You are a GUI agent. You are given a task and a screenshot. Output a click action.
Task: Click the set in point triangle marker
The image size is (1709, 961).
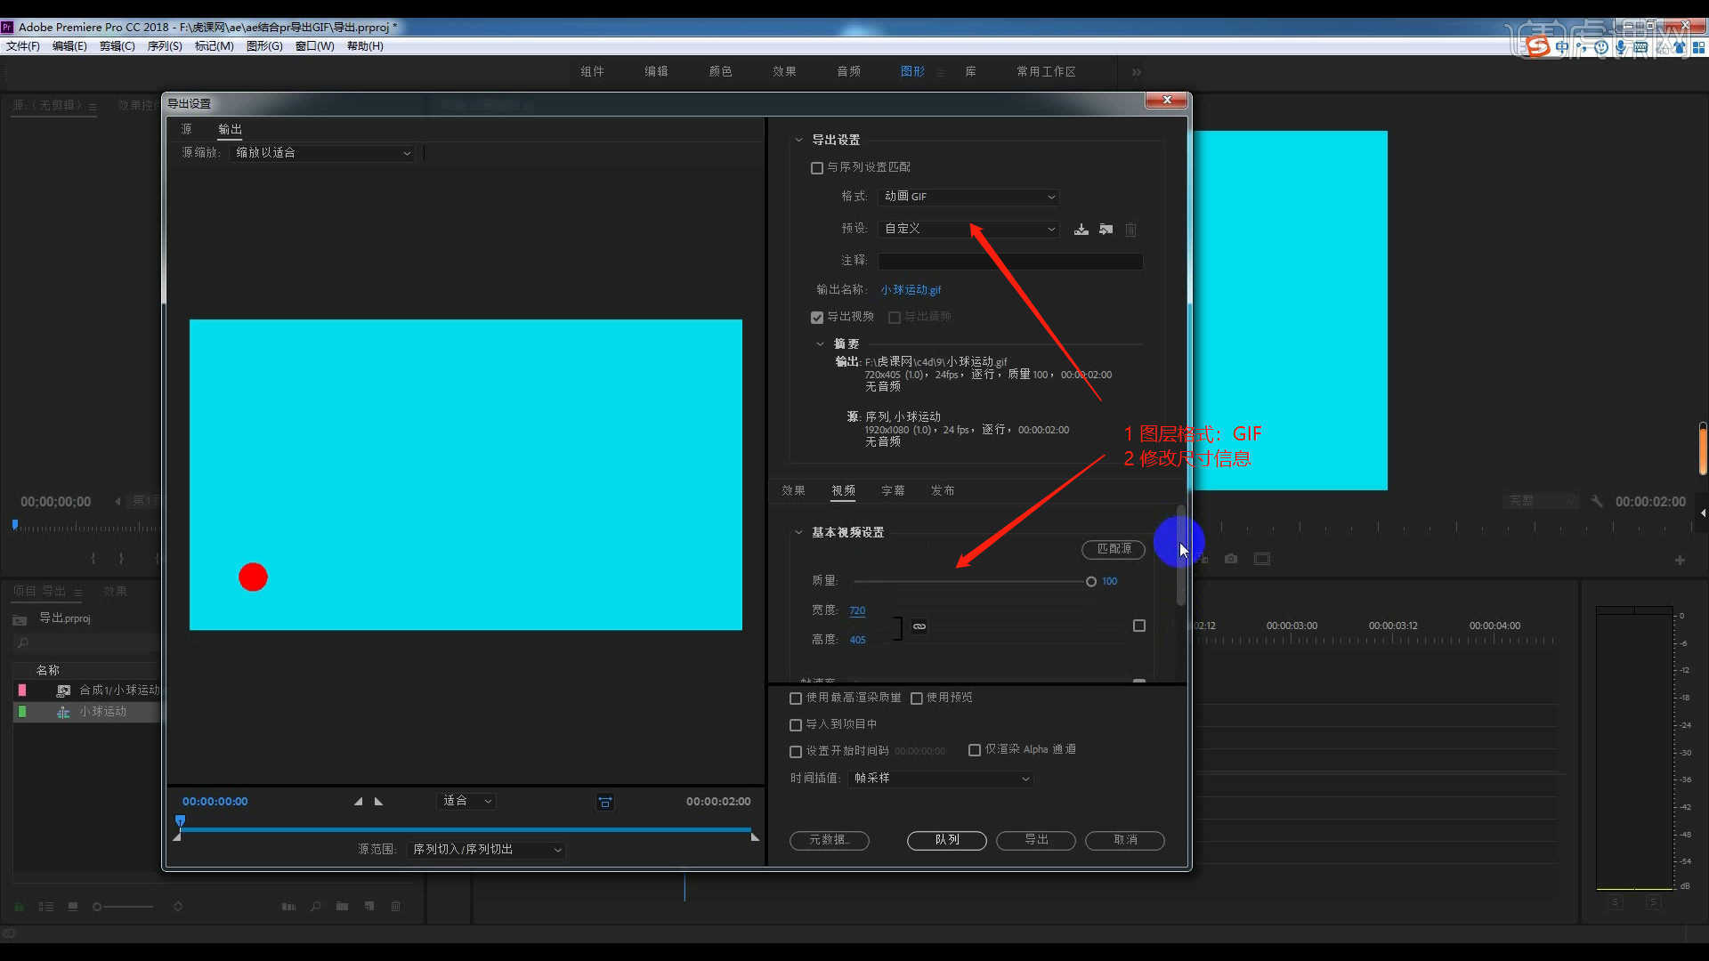[358, 802]
